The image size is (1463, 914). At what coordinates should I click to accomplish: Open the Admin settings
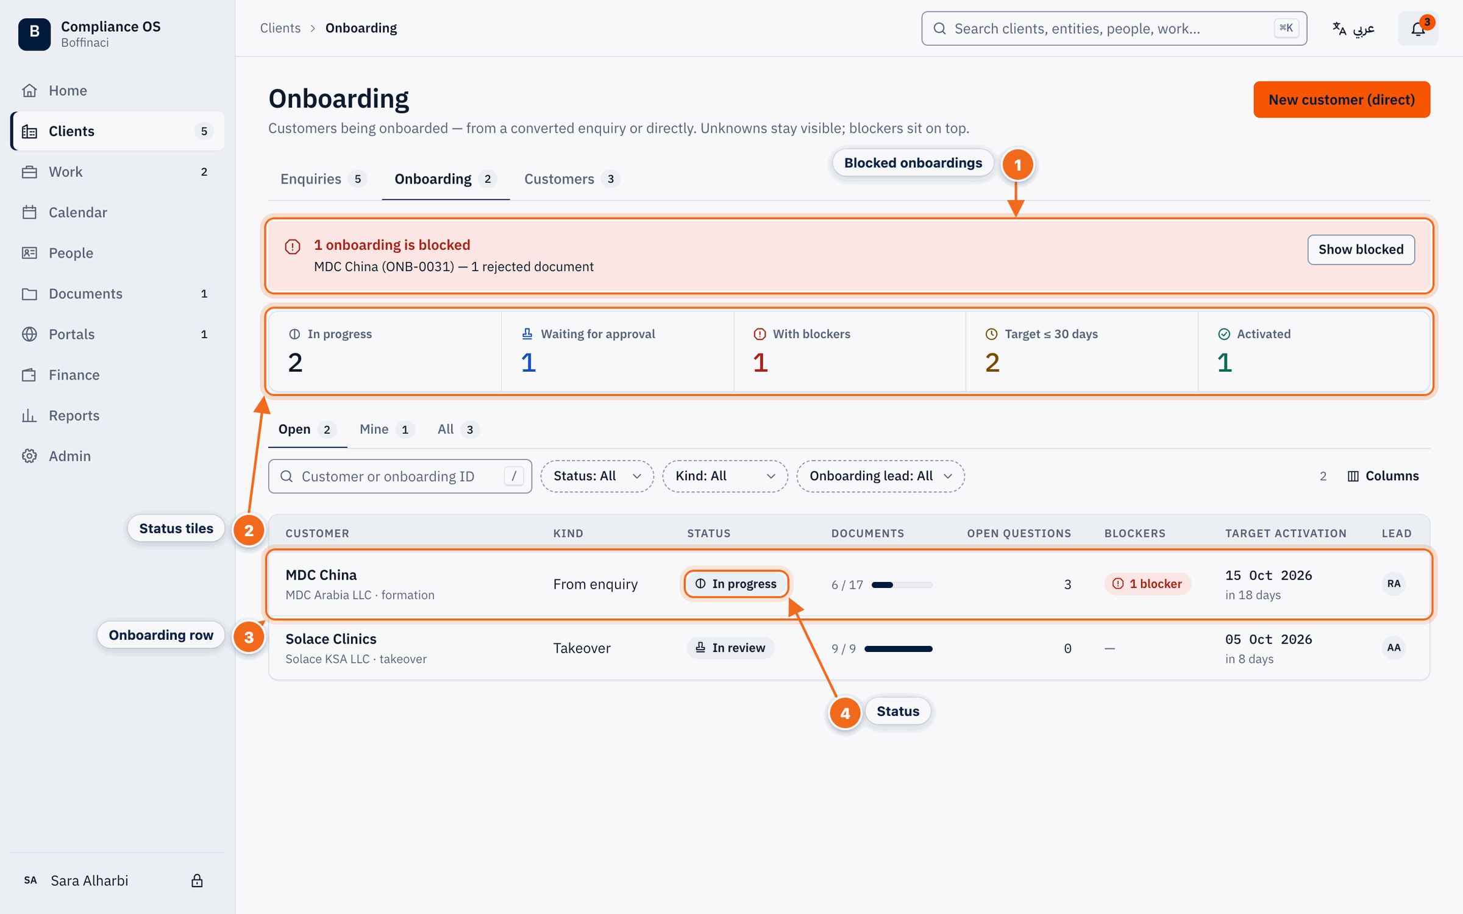[118, 456]
